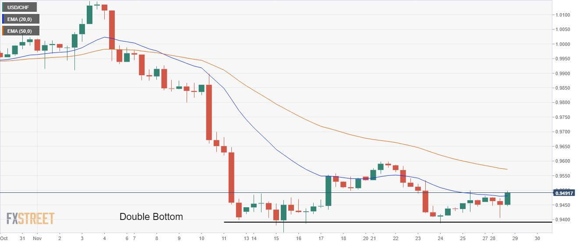Viewport: 583px width, 244px height.
Task: Click the 0.94917 current price tag
Action: pyautogui.click(x=564, y=193)
